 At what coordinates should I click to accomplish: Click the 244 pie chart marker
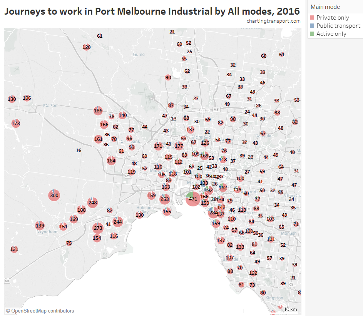point(117,222)
